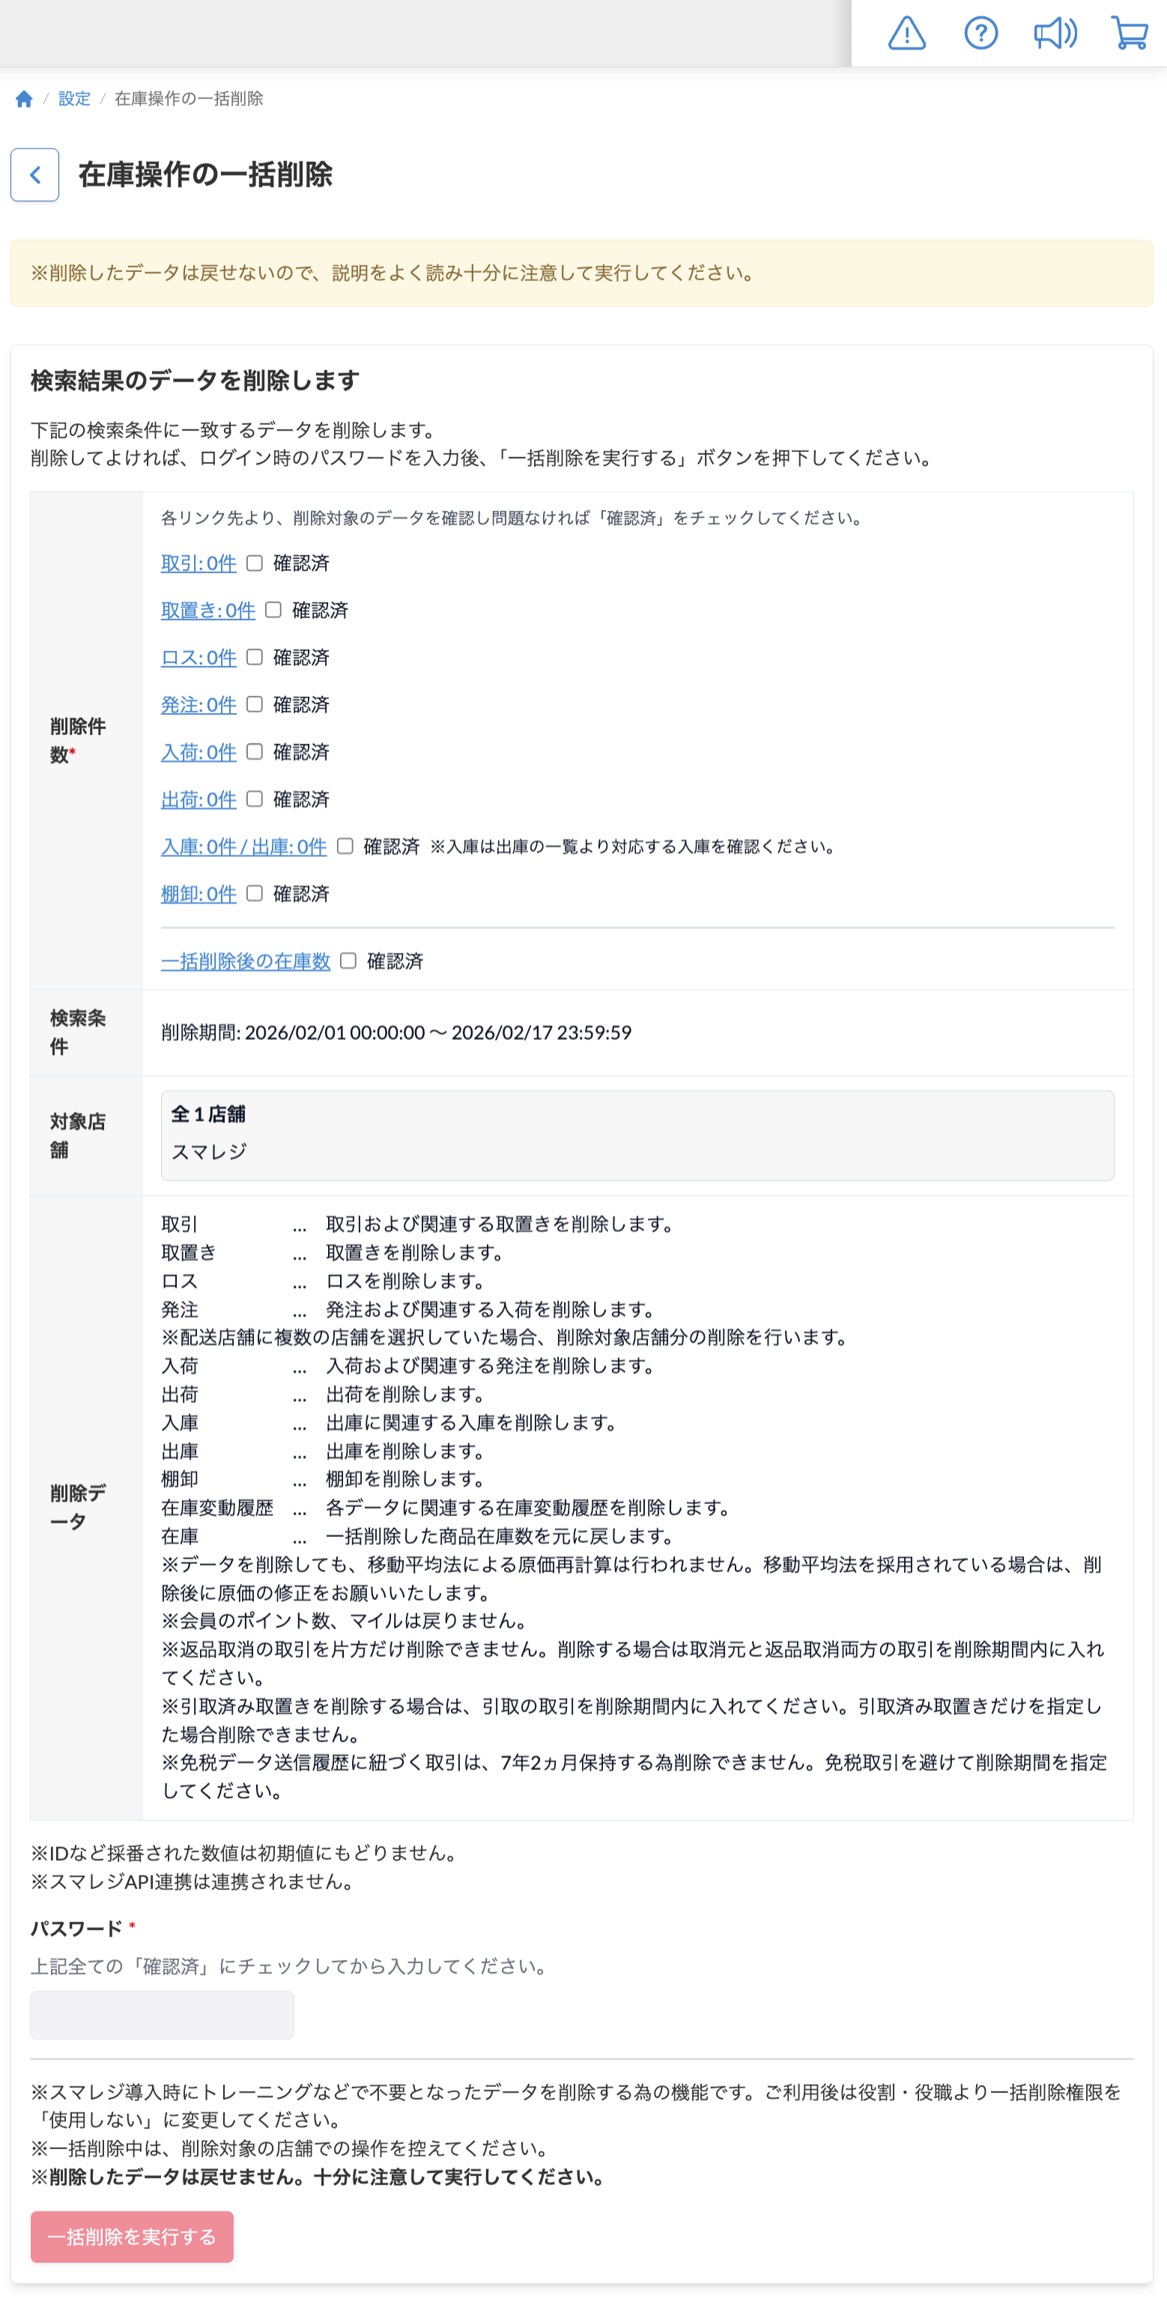Click the warning triangle alert icon
Image resolution: width=1167 pixels, height=2308 pixels.
click(906, 34)
